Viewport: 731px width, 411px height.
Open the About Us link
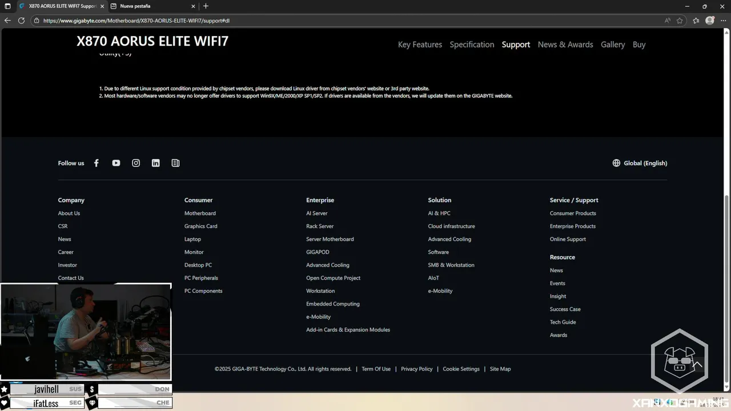coord(69,213)
